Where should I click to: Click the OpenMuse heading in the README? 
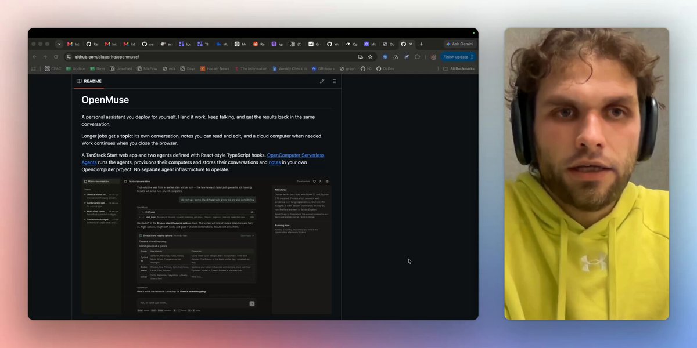point(105,100)
